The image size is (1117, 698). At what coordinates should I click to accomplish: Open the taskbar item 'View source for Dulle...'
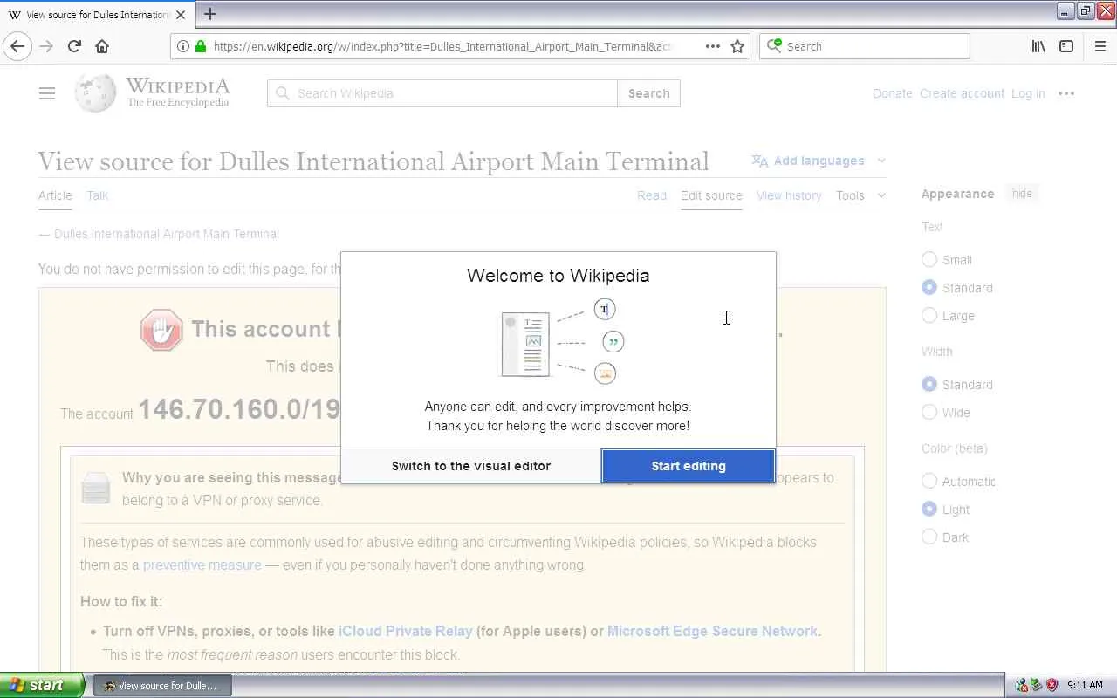click(x=162, y=686)
